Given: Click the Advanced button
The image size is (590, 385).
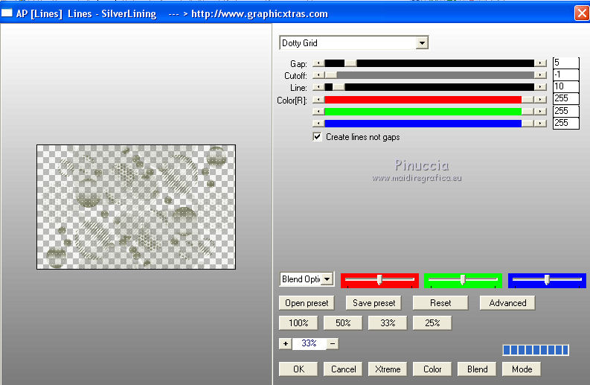Looking at the screenshot, I should pyautogui.click(x=507, y=303).
